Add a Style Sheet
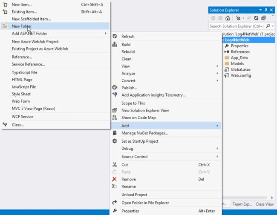 (x=56, y=94)
